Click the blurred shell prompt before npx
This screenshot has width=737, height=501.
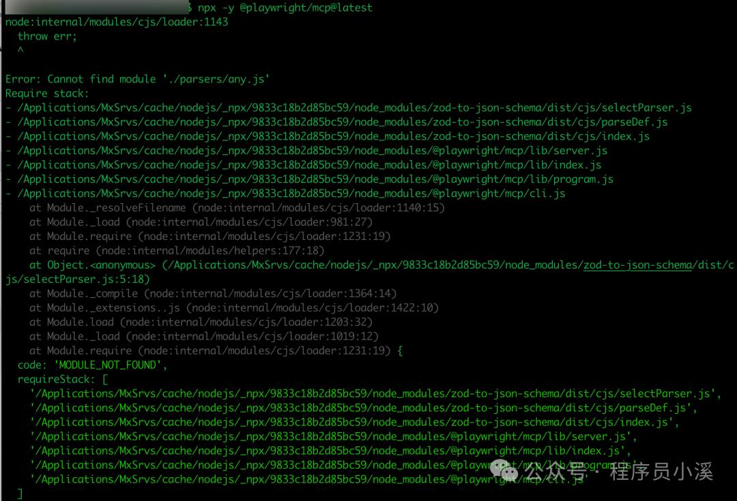tap(96, 7)
